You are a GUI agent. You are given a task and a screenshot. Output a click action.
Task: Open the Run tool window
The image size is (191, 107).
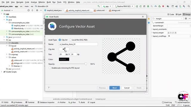pyautogui.click(x=72, y=102)
